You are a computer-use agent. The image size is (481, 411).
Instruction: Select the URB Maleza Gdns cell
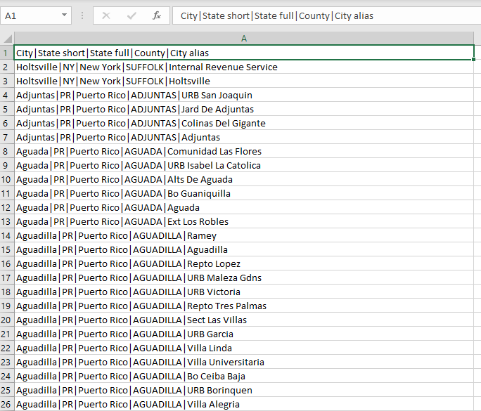tap(244, 278)
